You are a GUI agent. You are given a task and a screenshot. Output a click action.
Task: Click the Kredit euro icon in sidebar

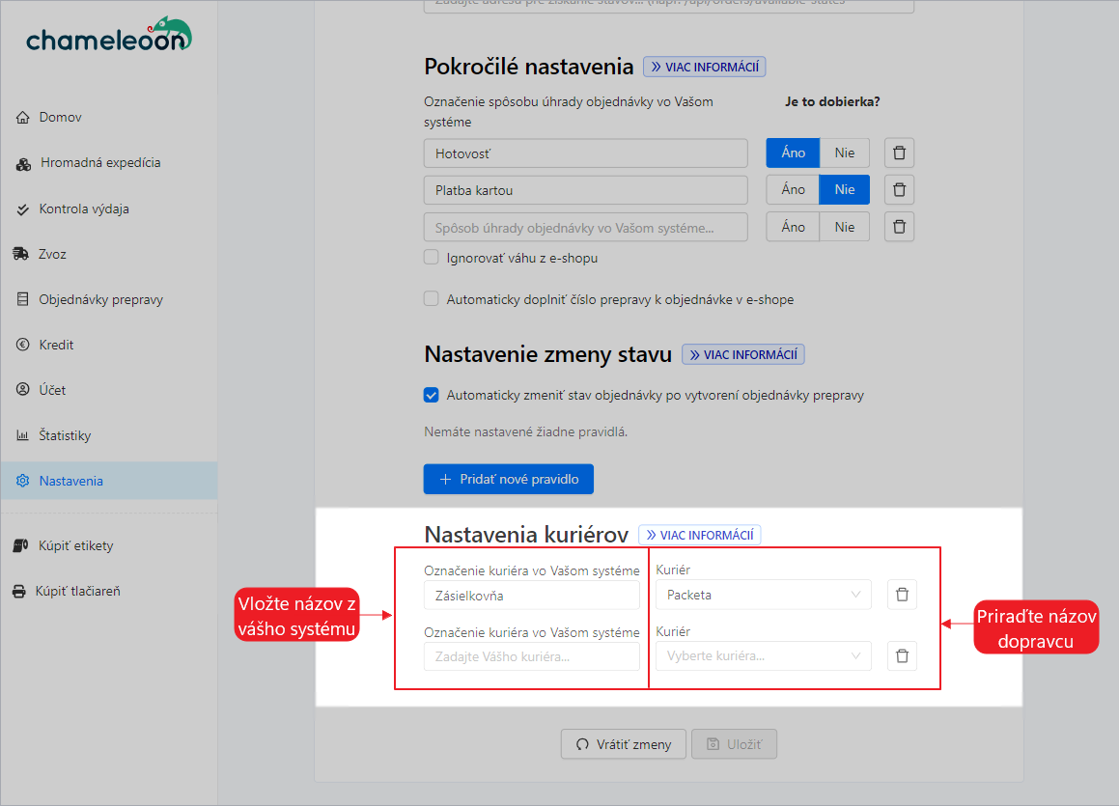coord(23,345)
